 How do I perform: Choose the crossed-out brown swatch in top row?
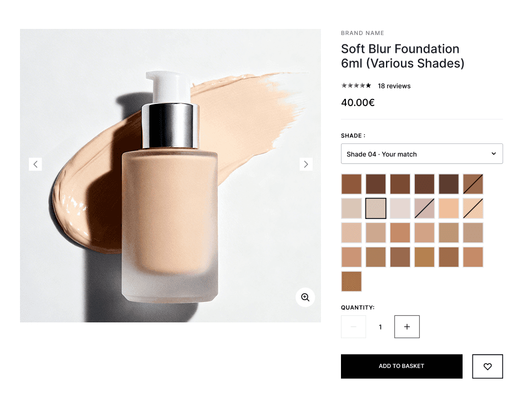(x=473, y=184)
